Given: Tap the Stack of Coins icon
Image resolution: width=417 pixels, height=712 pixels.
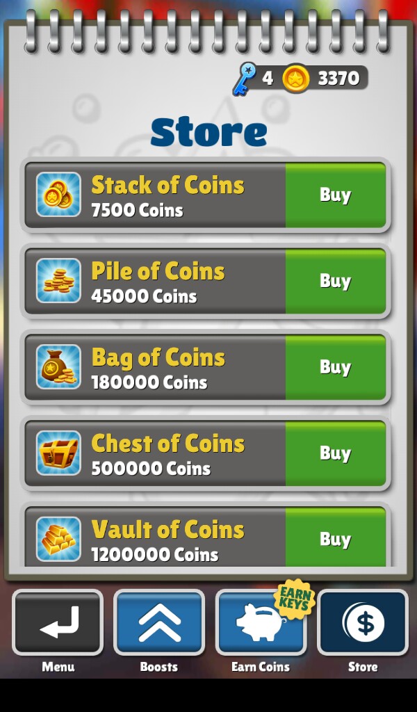Looking at the screenshot, I should pos(58,195).
